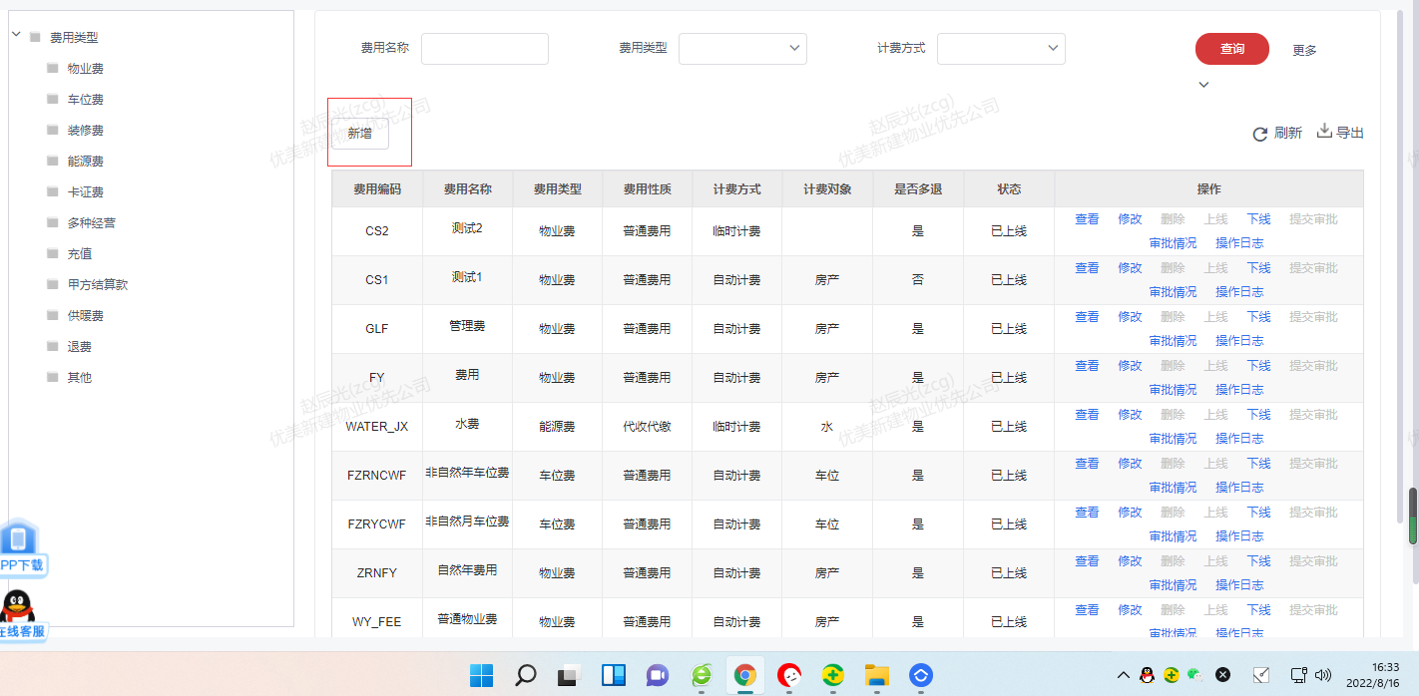
Task: Click the red 查询 search button
Action: click(1231, 48)
